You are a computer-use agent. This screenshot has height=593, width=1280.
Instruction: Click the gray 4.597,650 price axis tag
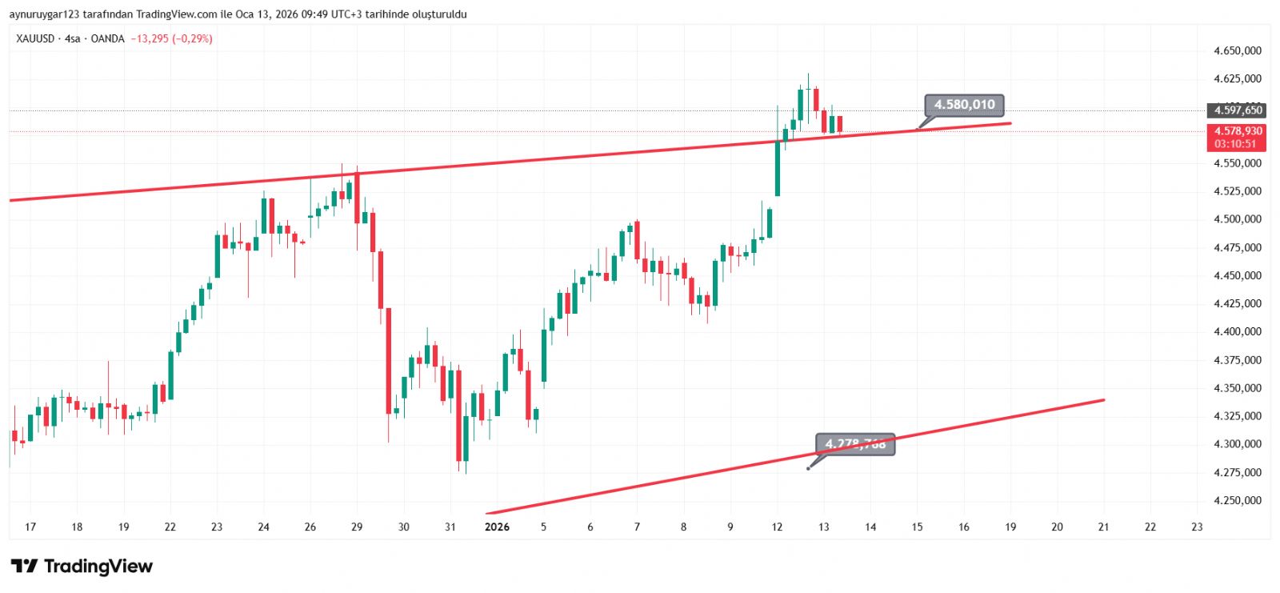coord(1237,110)
